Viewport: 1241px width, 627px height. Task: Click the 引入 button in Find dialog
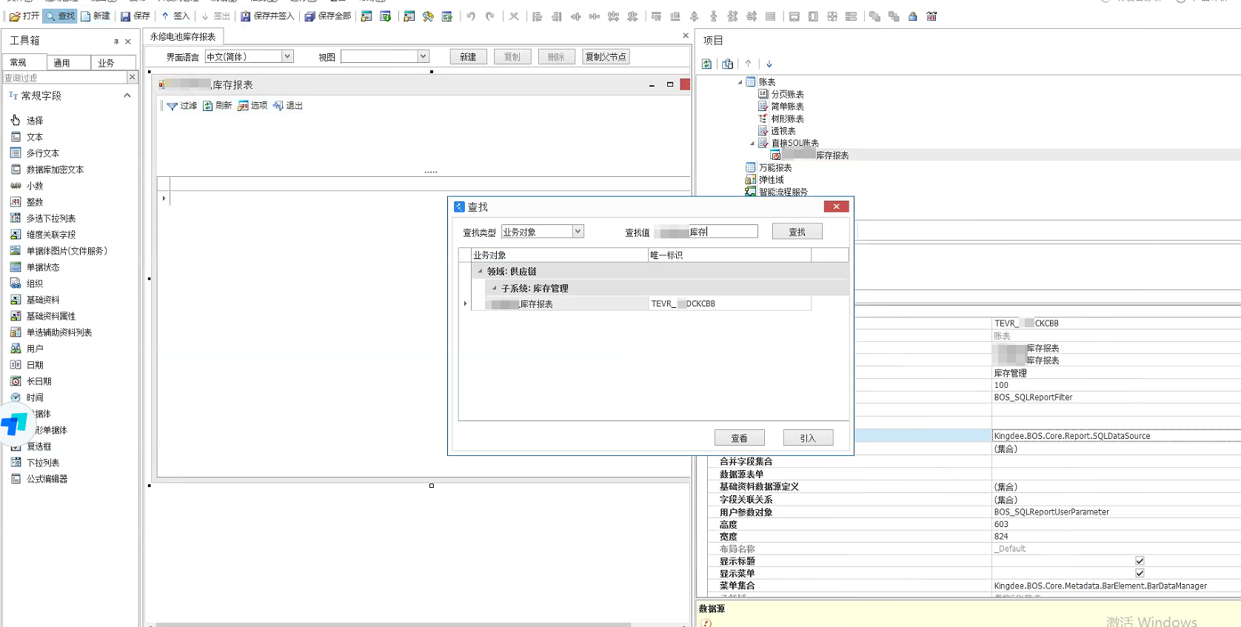(x=808, y=438)
